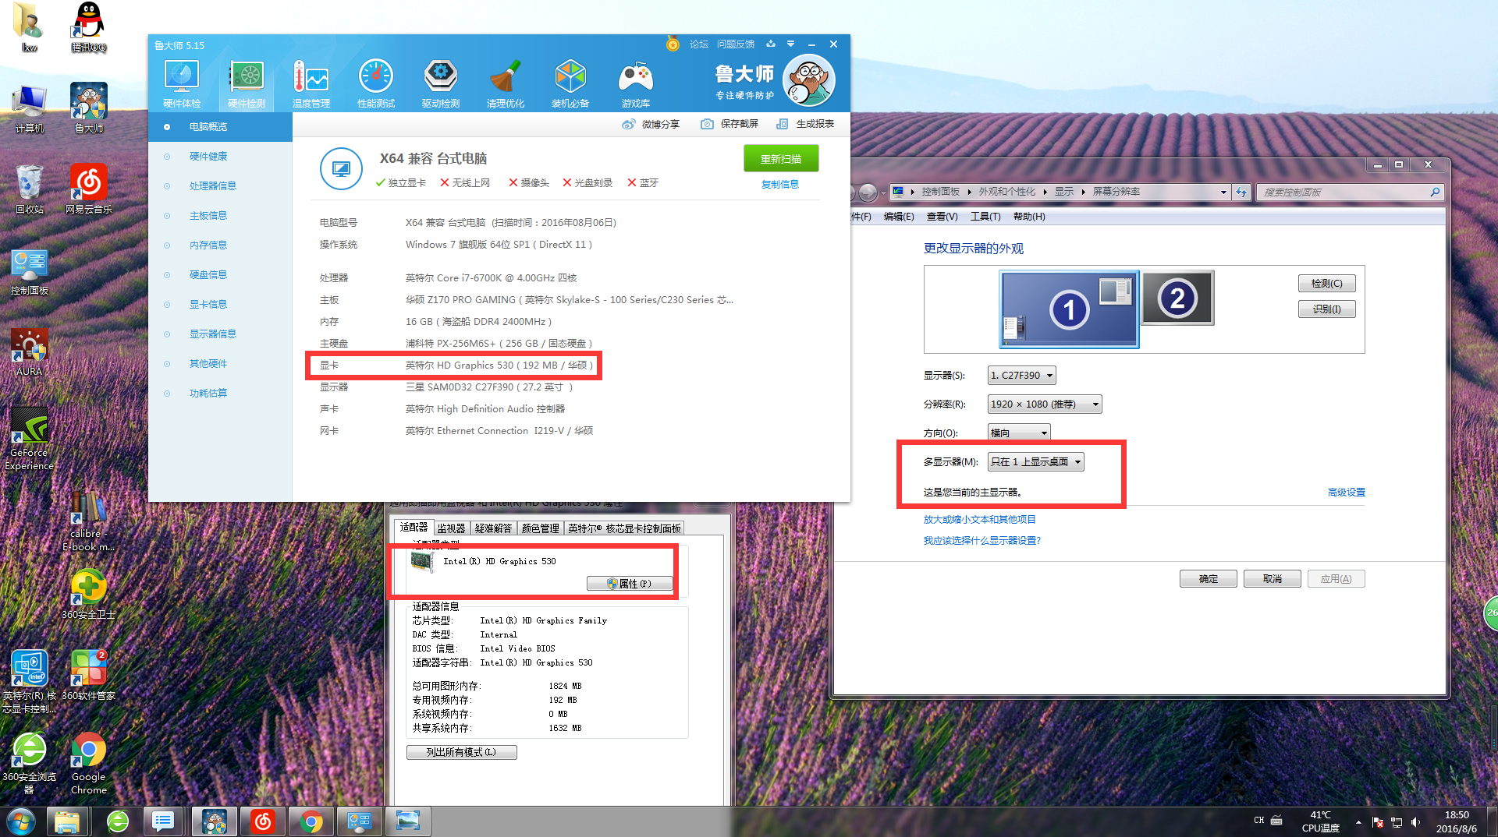Click the gold medal icon in 鲁大师 title bar

pyautogui.click(x=673, y=44)
